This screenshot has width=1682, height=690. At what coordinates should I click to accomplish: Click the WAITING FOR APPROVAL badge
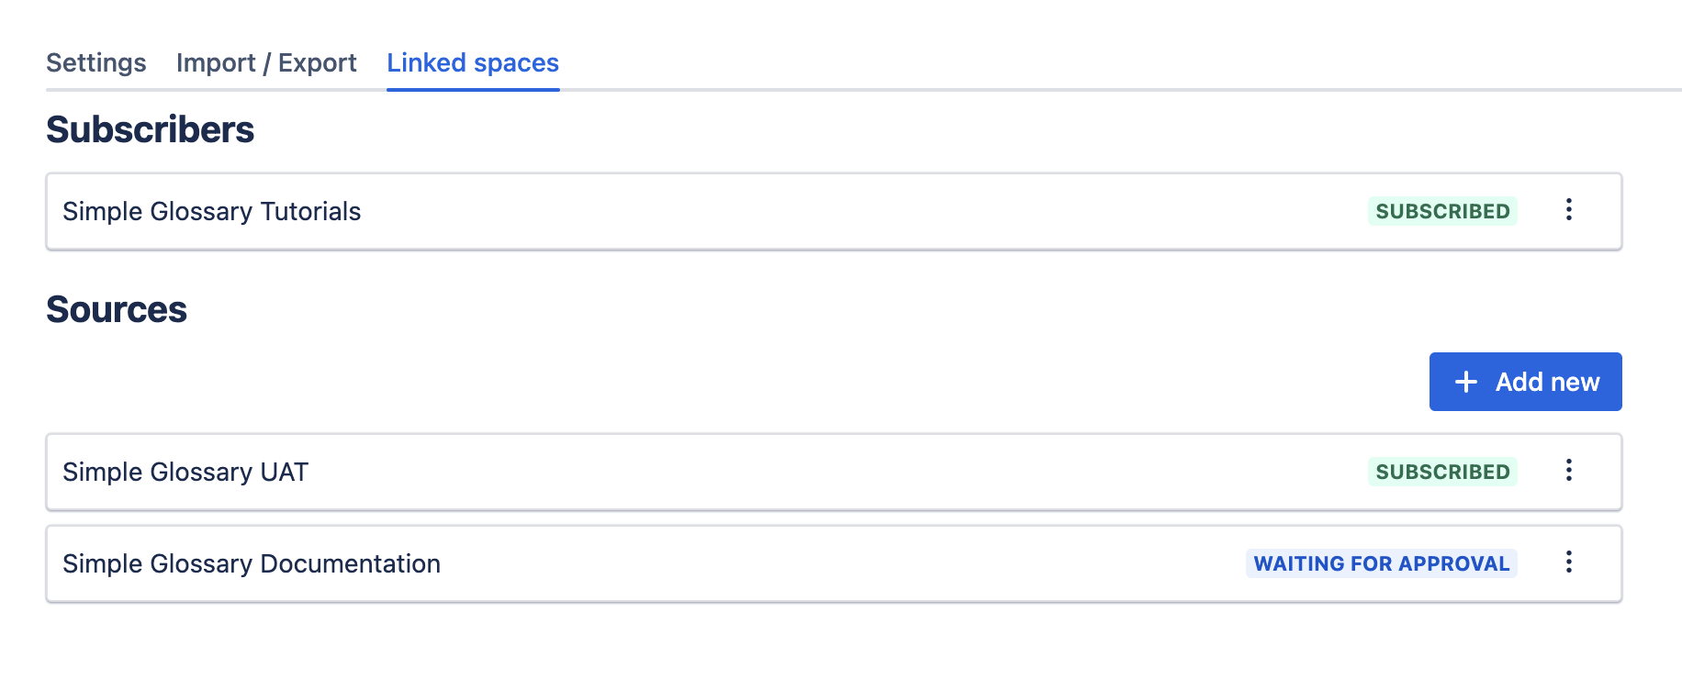point(1382,563)
